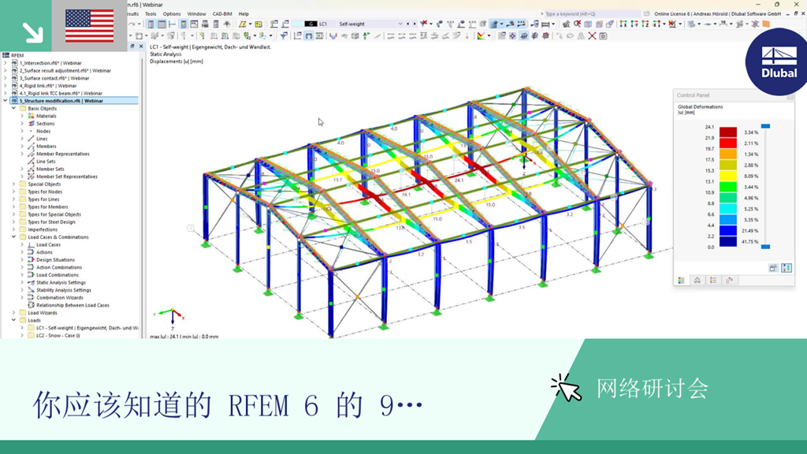The width and height of the screenshot is (807, 454).
Task: Expand the Load Wizards folder
Action: [x=14, y=312]
